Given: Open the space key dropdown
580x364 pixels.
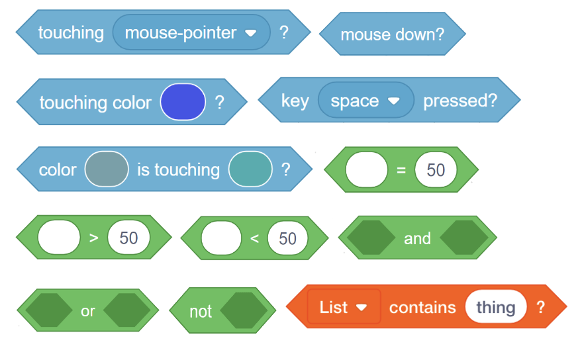Looking at the screenshot, I should [x=365, y=101].
